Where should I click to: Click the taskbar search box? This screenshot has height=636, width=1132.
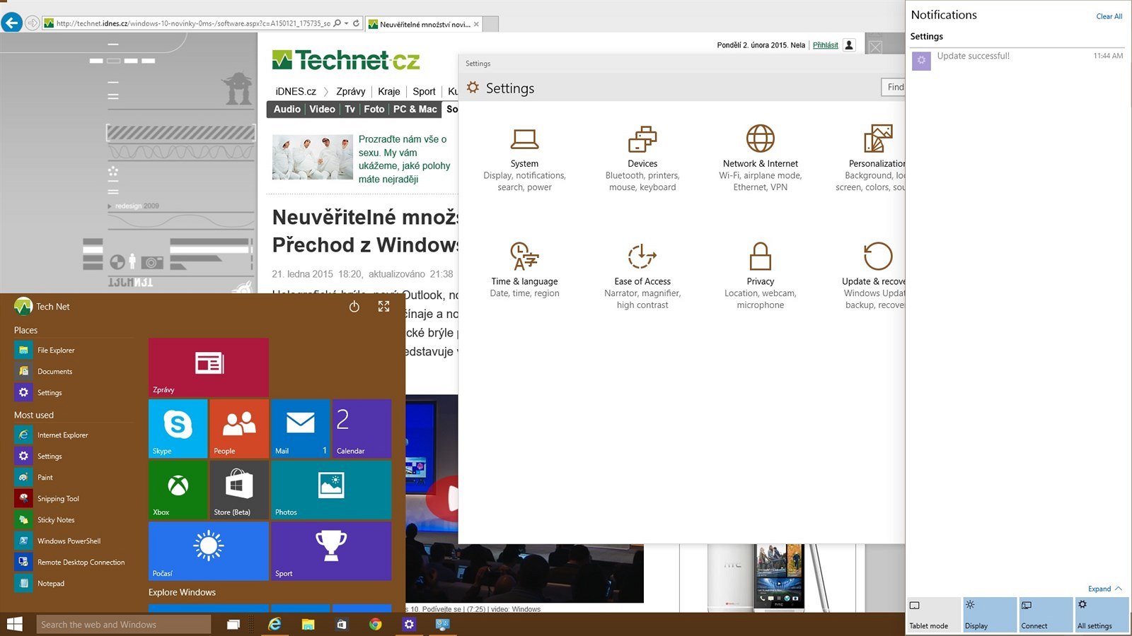click(124, 625)
